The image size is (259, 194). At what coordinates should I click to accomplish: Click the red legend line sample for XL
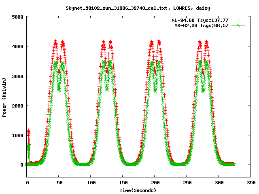[238, 20]
